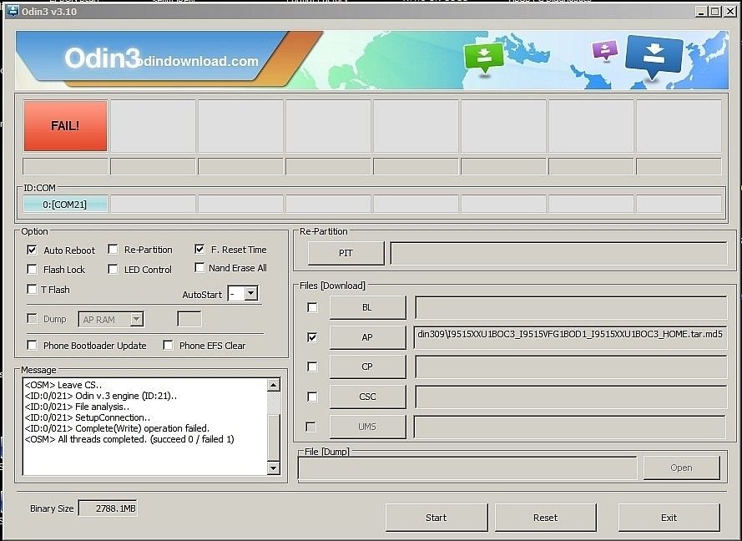Click the Start button
The width and height of the screenshot is (742, 541).
(x=437, y=518)
